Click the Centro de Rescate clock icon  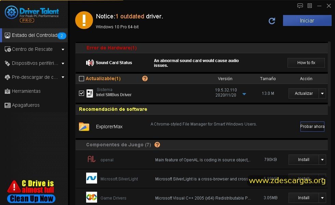pyautogui.click(x=8, y=49)
